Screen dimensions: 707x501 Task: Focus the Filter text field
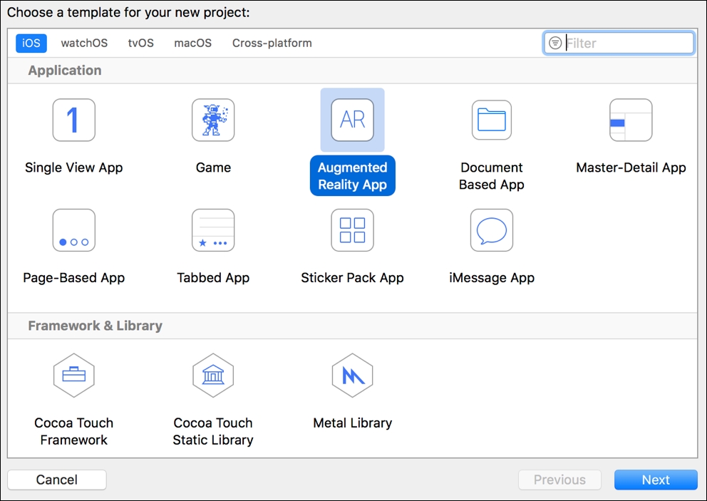(619, 43)
